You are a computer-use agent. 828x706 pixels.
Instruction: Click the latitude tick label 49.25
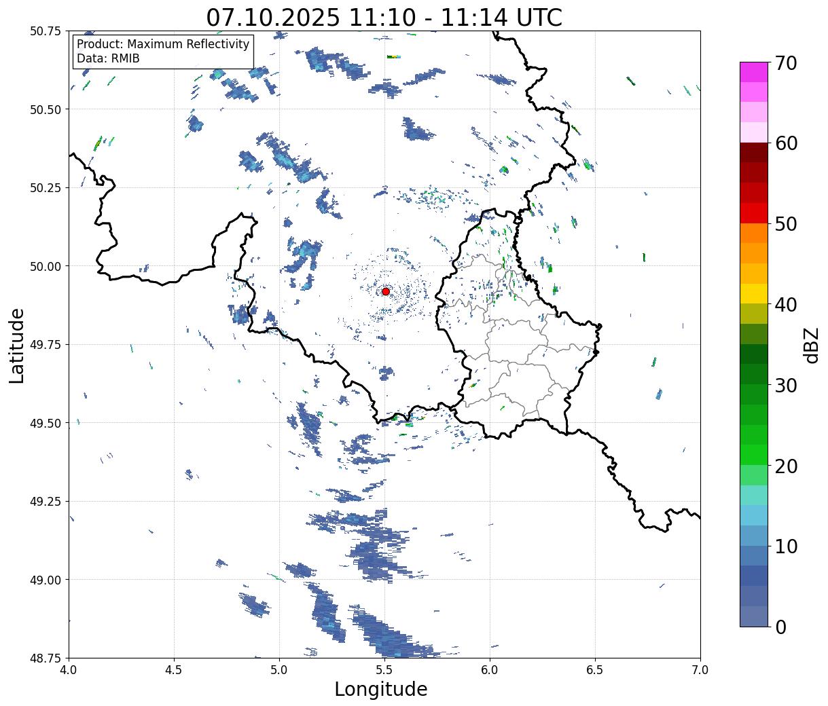(45, 501)
